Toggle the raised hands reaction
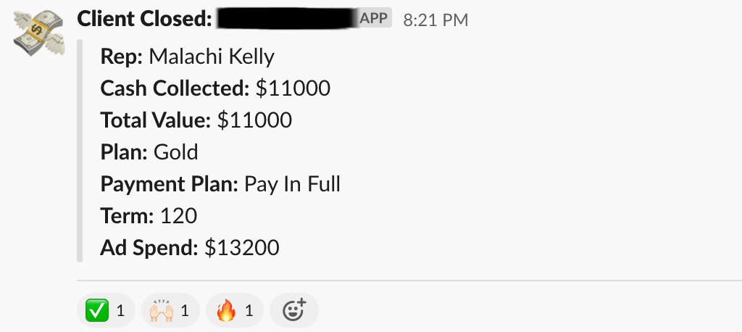The width and height of the screenshot is (742, 332). [x=170, y=311]
